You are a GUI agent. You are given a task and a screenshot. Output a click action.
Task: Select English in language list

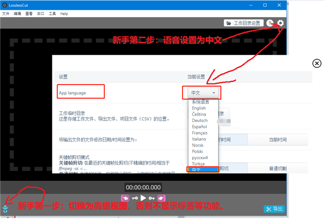pyautogui.click(x=199, y=108)
